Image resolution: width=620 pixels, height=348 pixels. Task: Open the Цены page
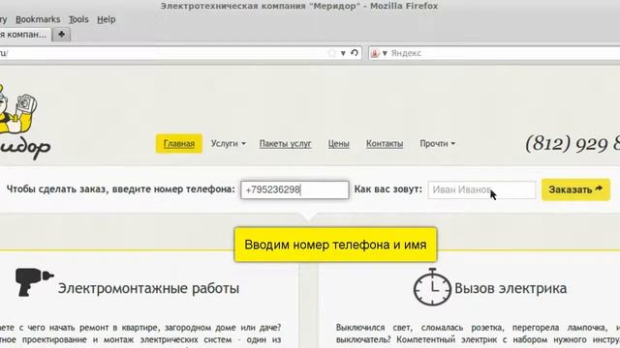click(x=338, y=144)
